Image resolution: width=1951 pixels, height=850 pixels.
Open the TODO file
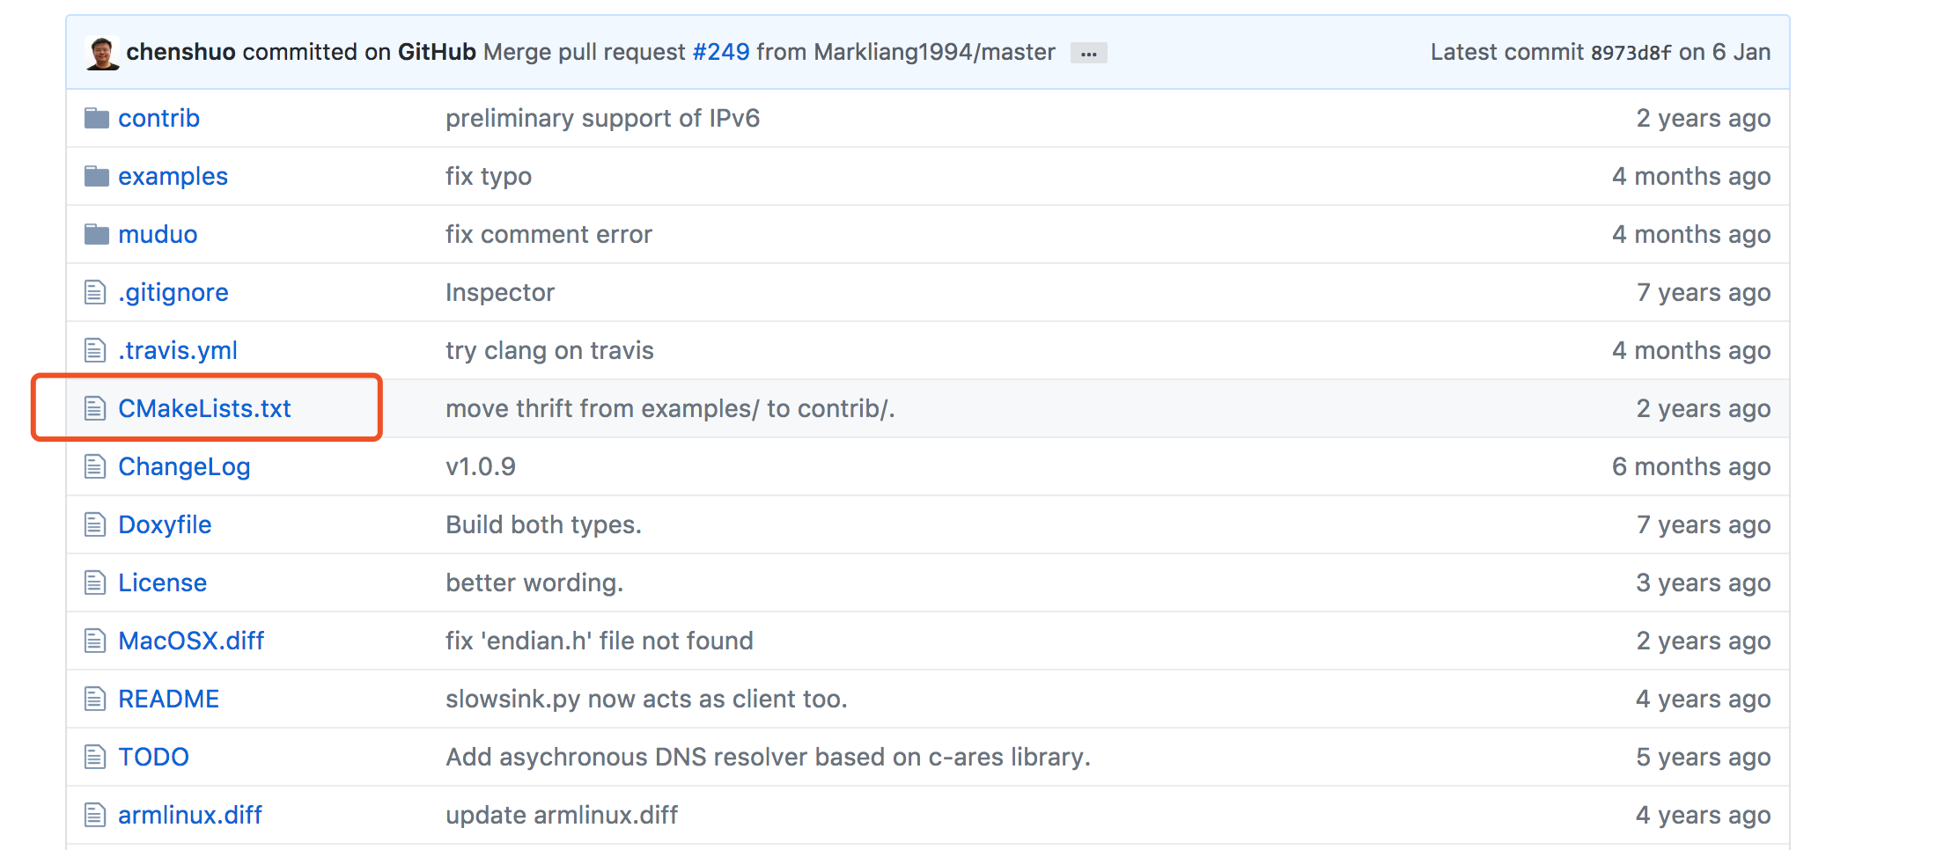[x=153, y=757]
